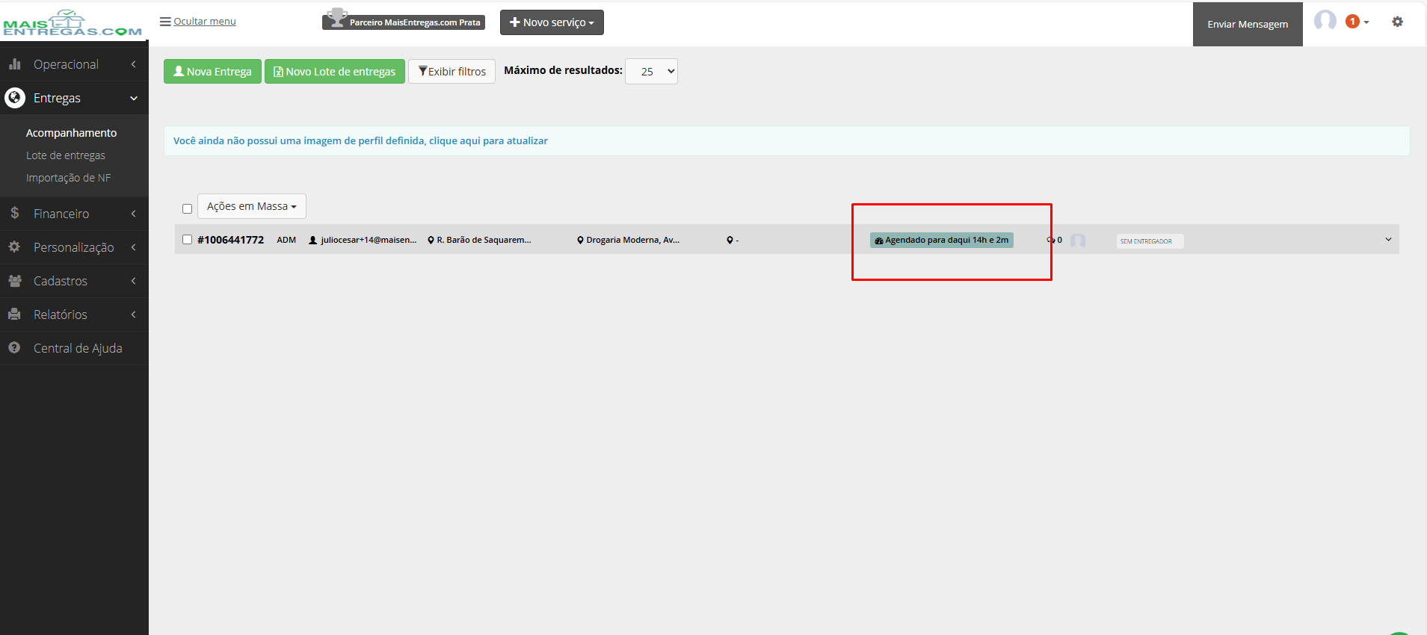Viewport: 1427px width, 635px height.
Task: Click the hamburger icon beside Ocultar menu
Action: pos(165,22)
